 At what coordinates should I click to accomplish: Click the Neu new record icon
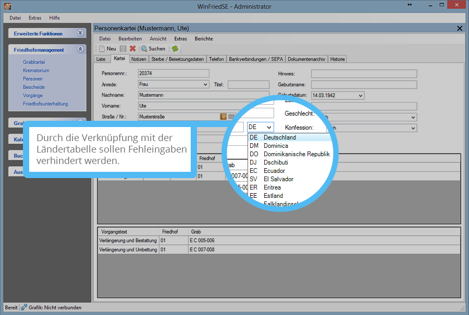pos(102,48)
